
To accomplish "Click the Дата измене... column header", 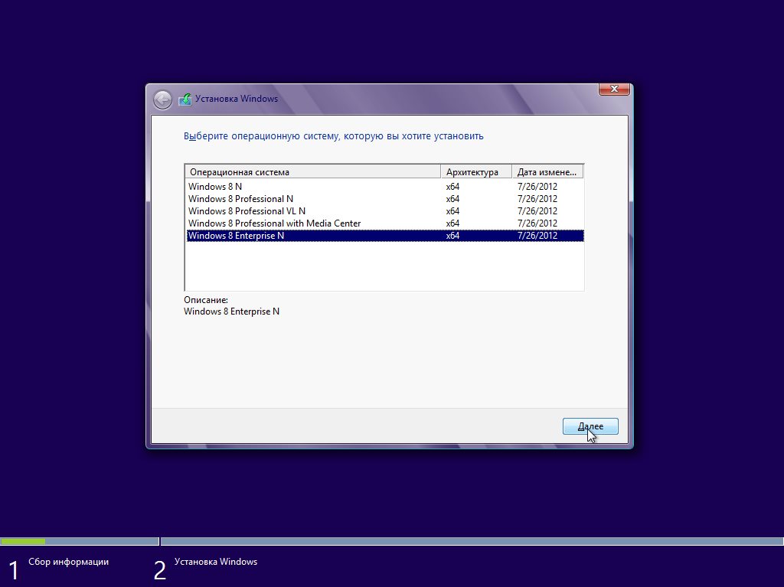I will tap(547, 172).
